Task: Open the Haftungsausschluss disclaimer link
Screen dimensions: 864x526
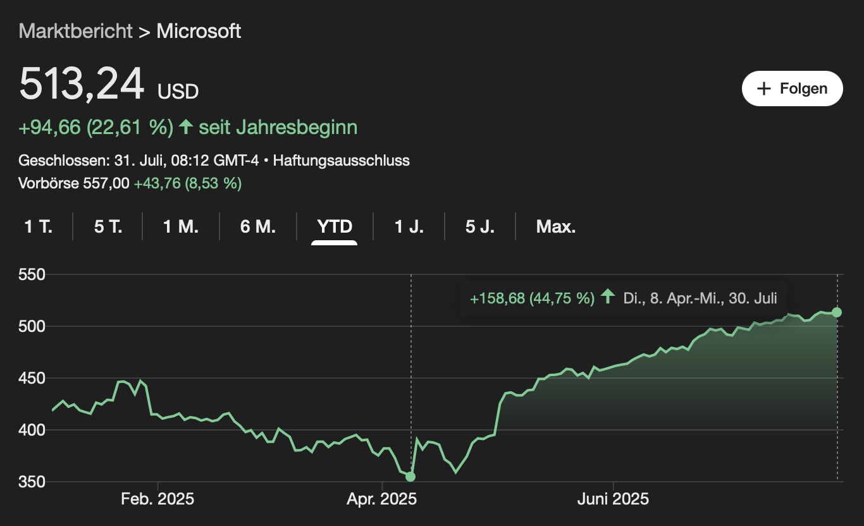Action: tap(342, 161)
